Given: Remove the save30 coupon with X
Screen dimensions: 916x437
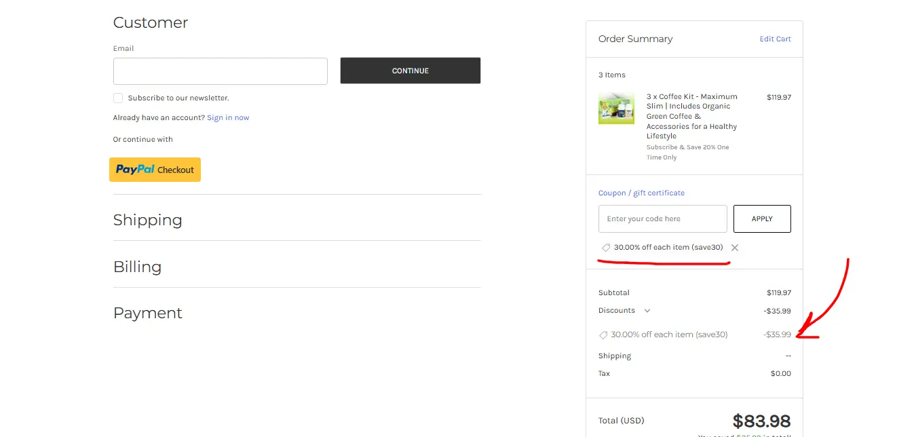Looking at the screenshot, I should (x=735, y=248).
